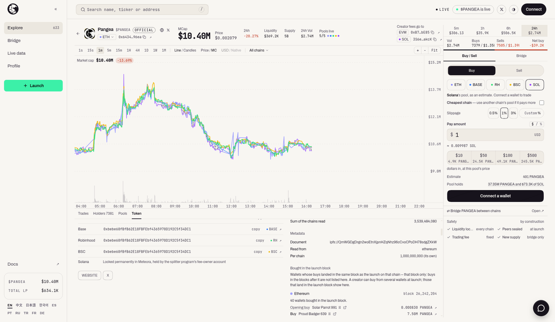Open Profile in sidebar
The height and width of the screenshot is (322, 555).
(x=33, y=66)
